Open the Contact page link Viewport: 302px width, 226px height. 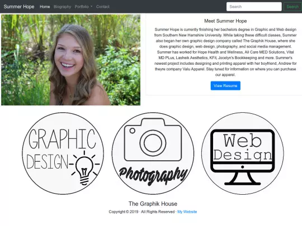[x=103, y=7]
